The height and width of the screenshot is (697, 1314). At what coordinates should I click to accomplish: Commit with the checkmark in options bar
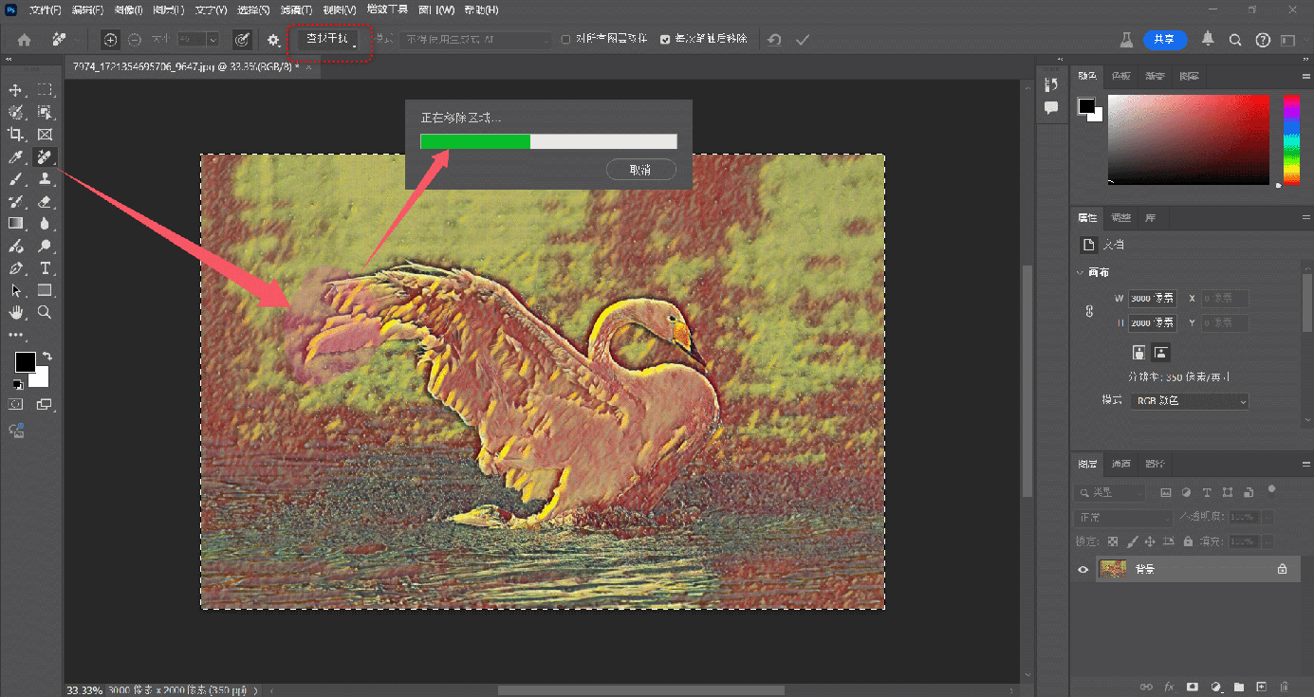click(803, 40)
